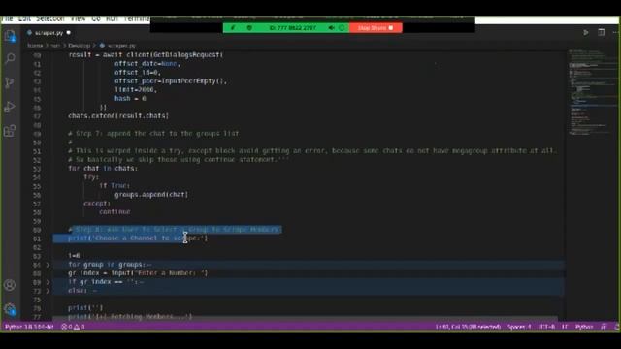Change indentation via Spaces: 4
Screen dimensions: 621x349
pyautogui.click(x=519, y=327)
